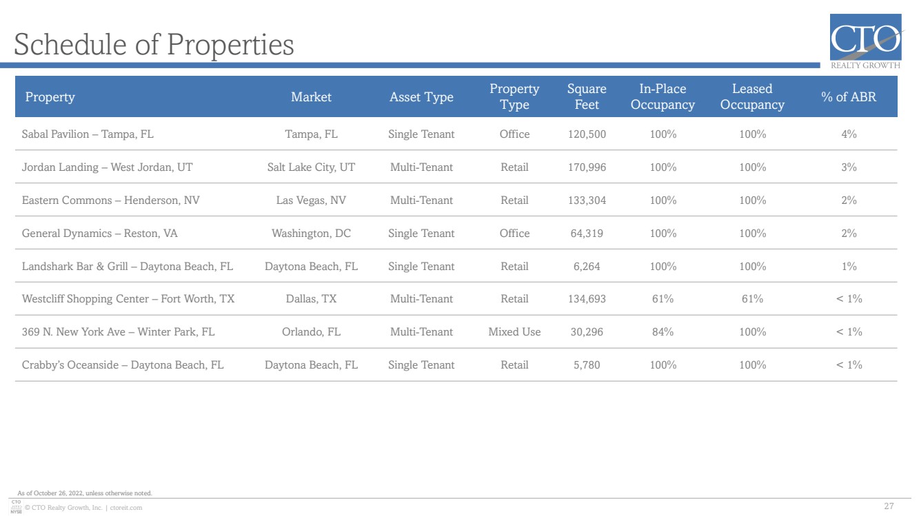Viewport: 919px width, 516px height.
Task: Click the Property Type column header
Action: [514, 96]
